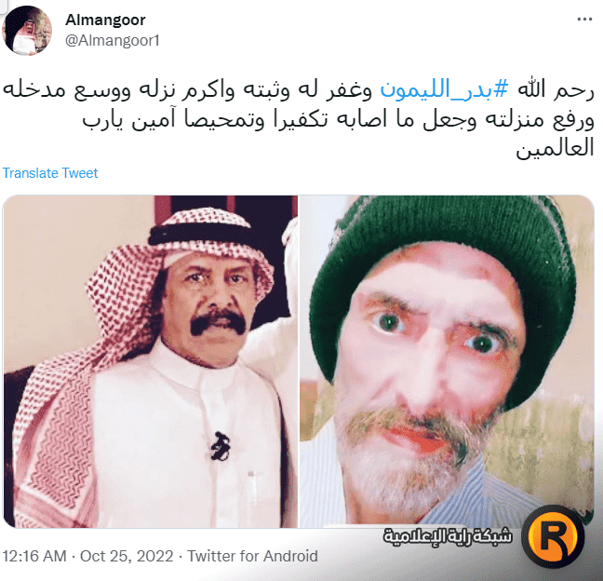Click the Almangoor display name
Image resolution: width=603 pixels, height=581 pixels.
click(105, 20)
